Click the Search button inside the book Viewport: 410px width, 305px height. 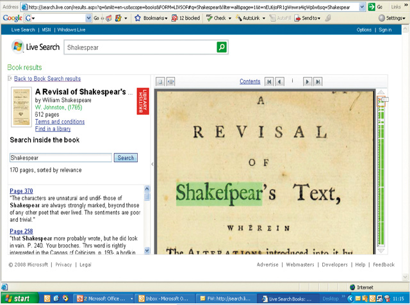point(126,158)
